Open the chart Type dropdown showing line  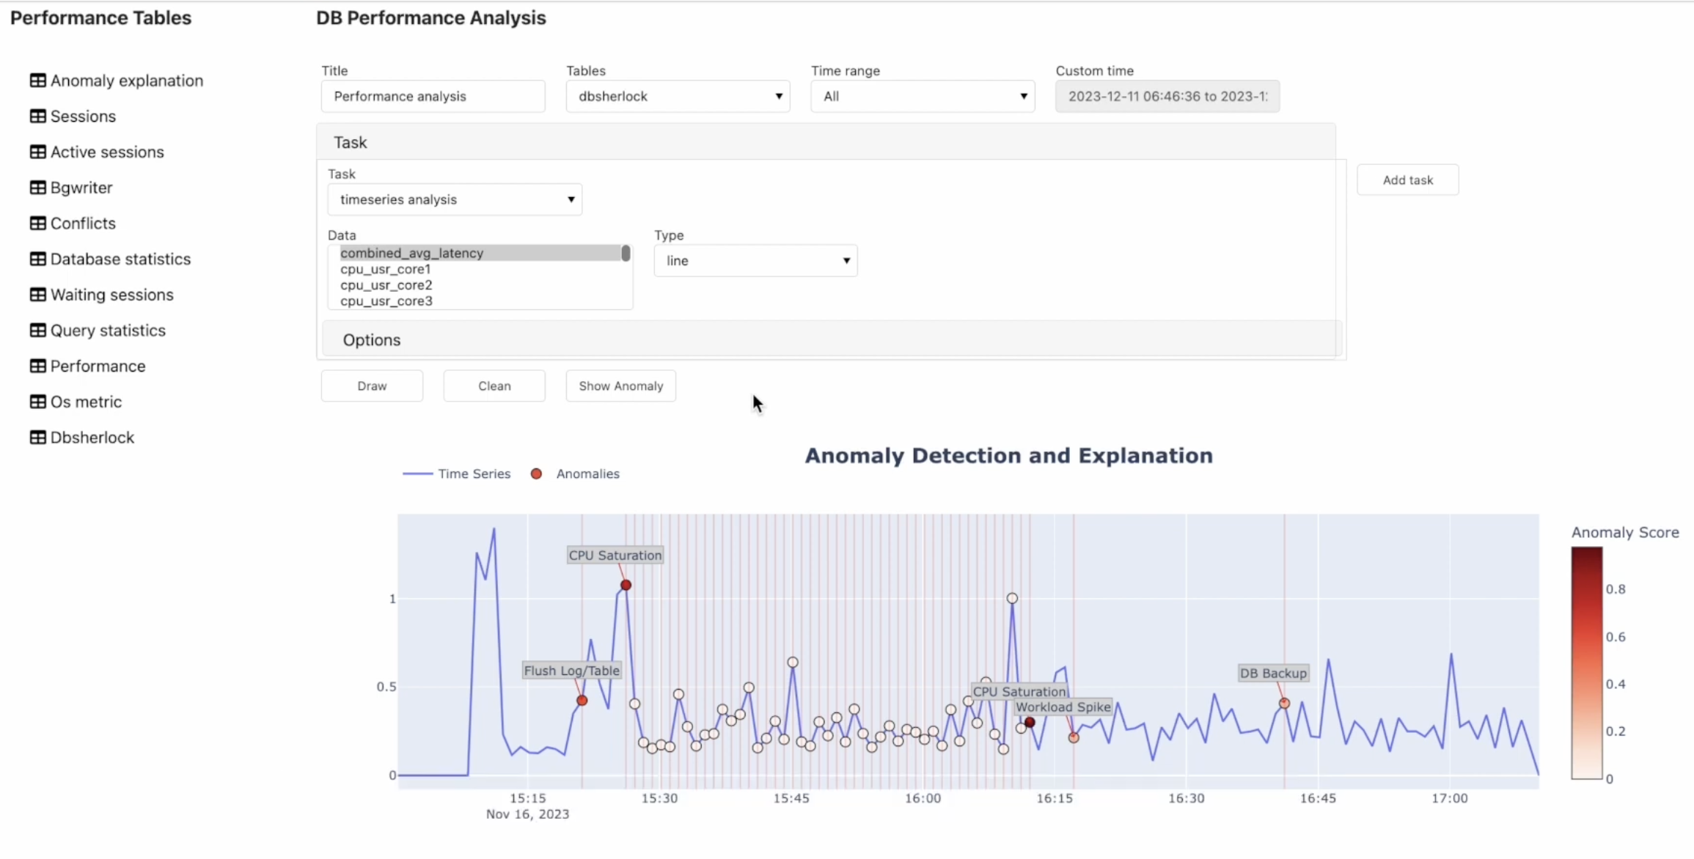tap(755, 261)
